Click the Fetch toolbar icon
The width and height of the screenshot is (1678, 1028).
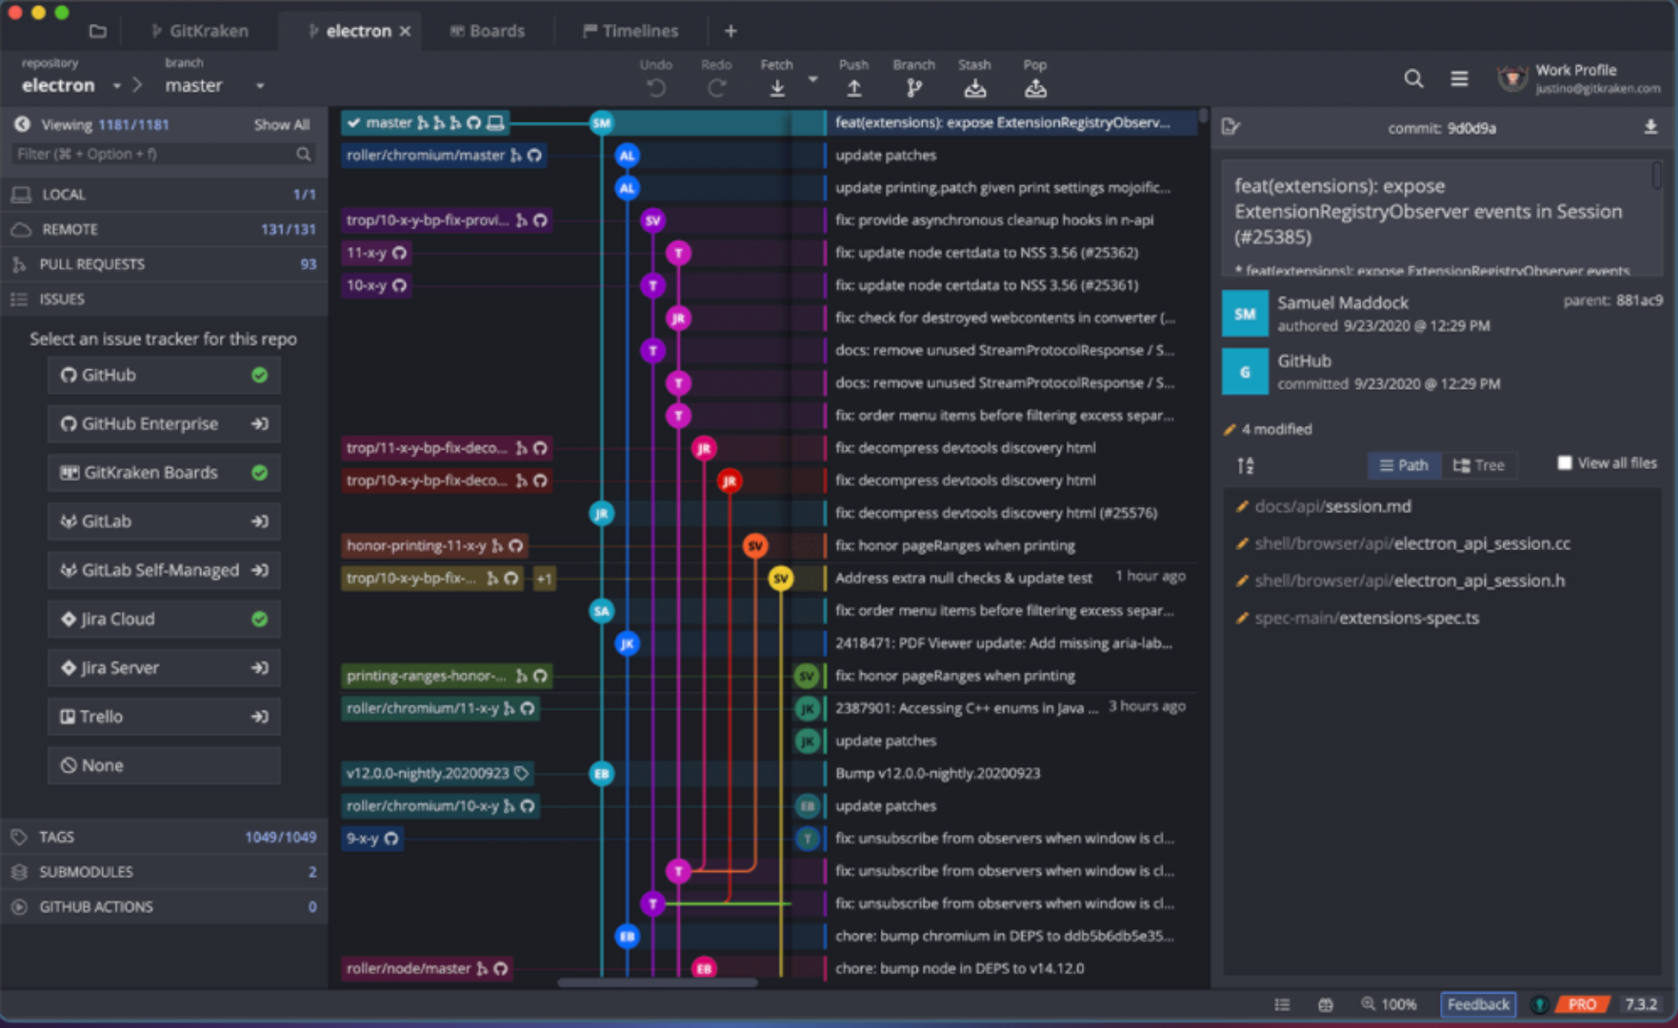776,87
